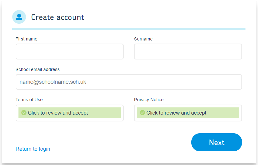Click the First name label
Image resolution: width=258 pixels, height=165 pixels.
pos(26,39)
